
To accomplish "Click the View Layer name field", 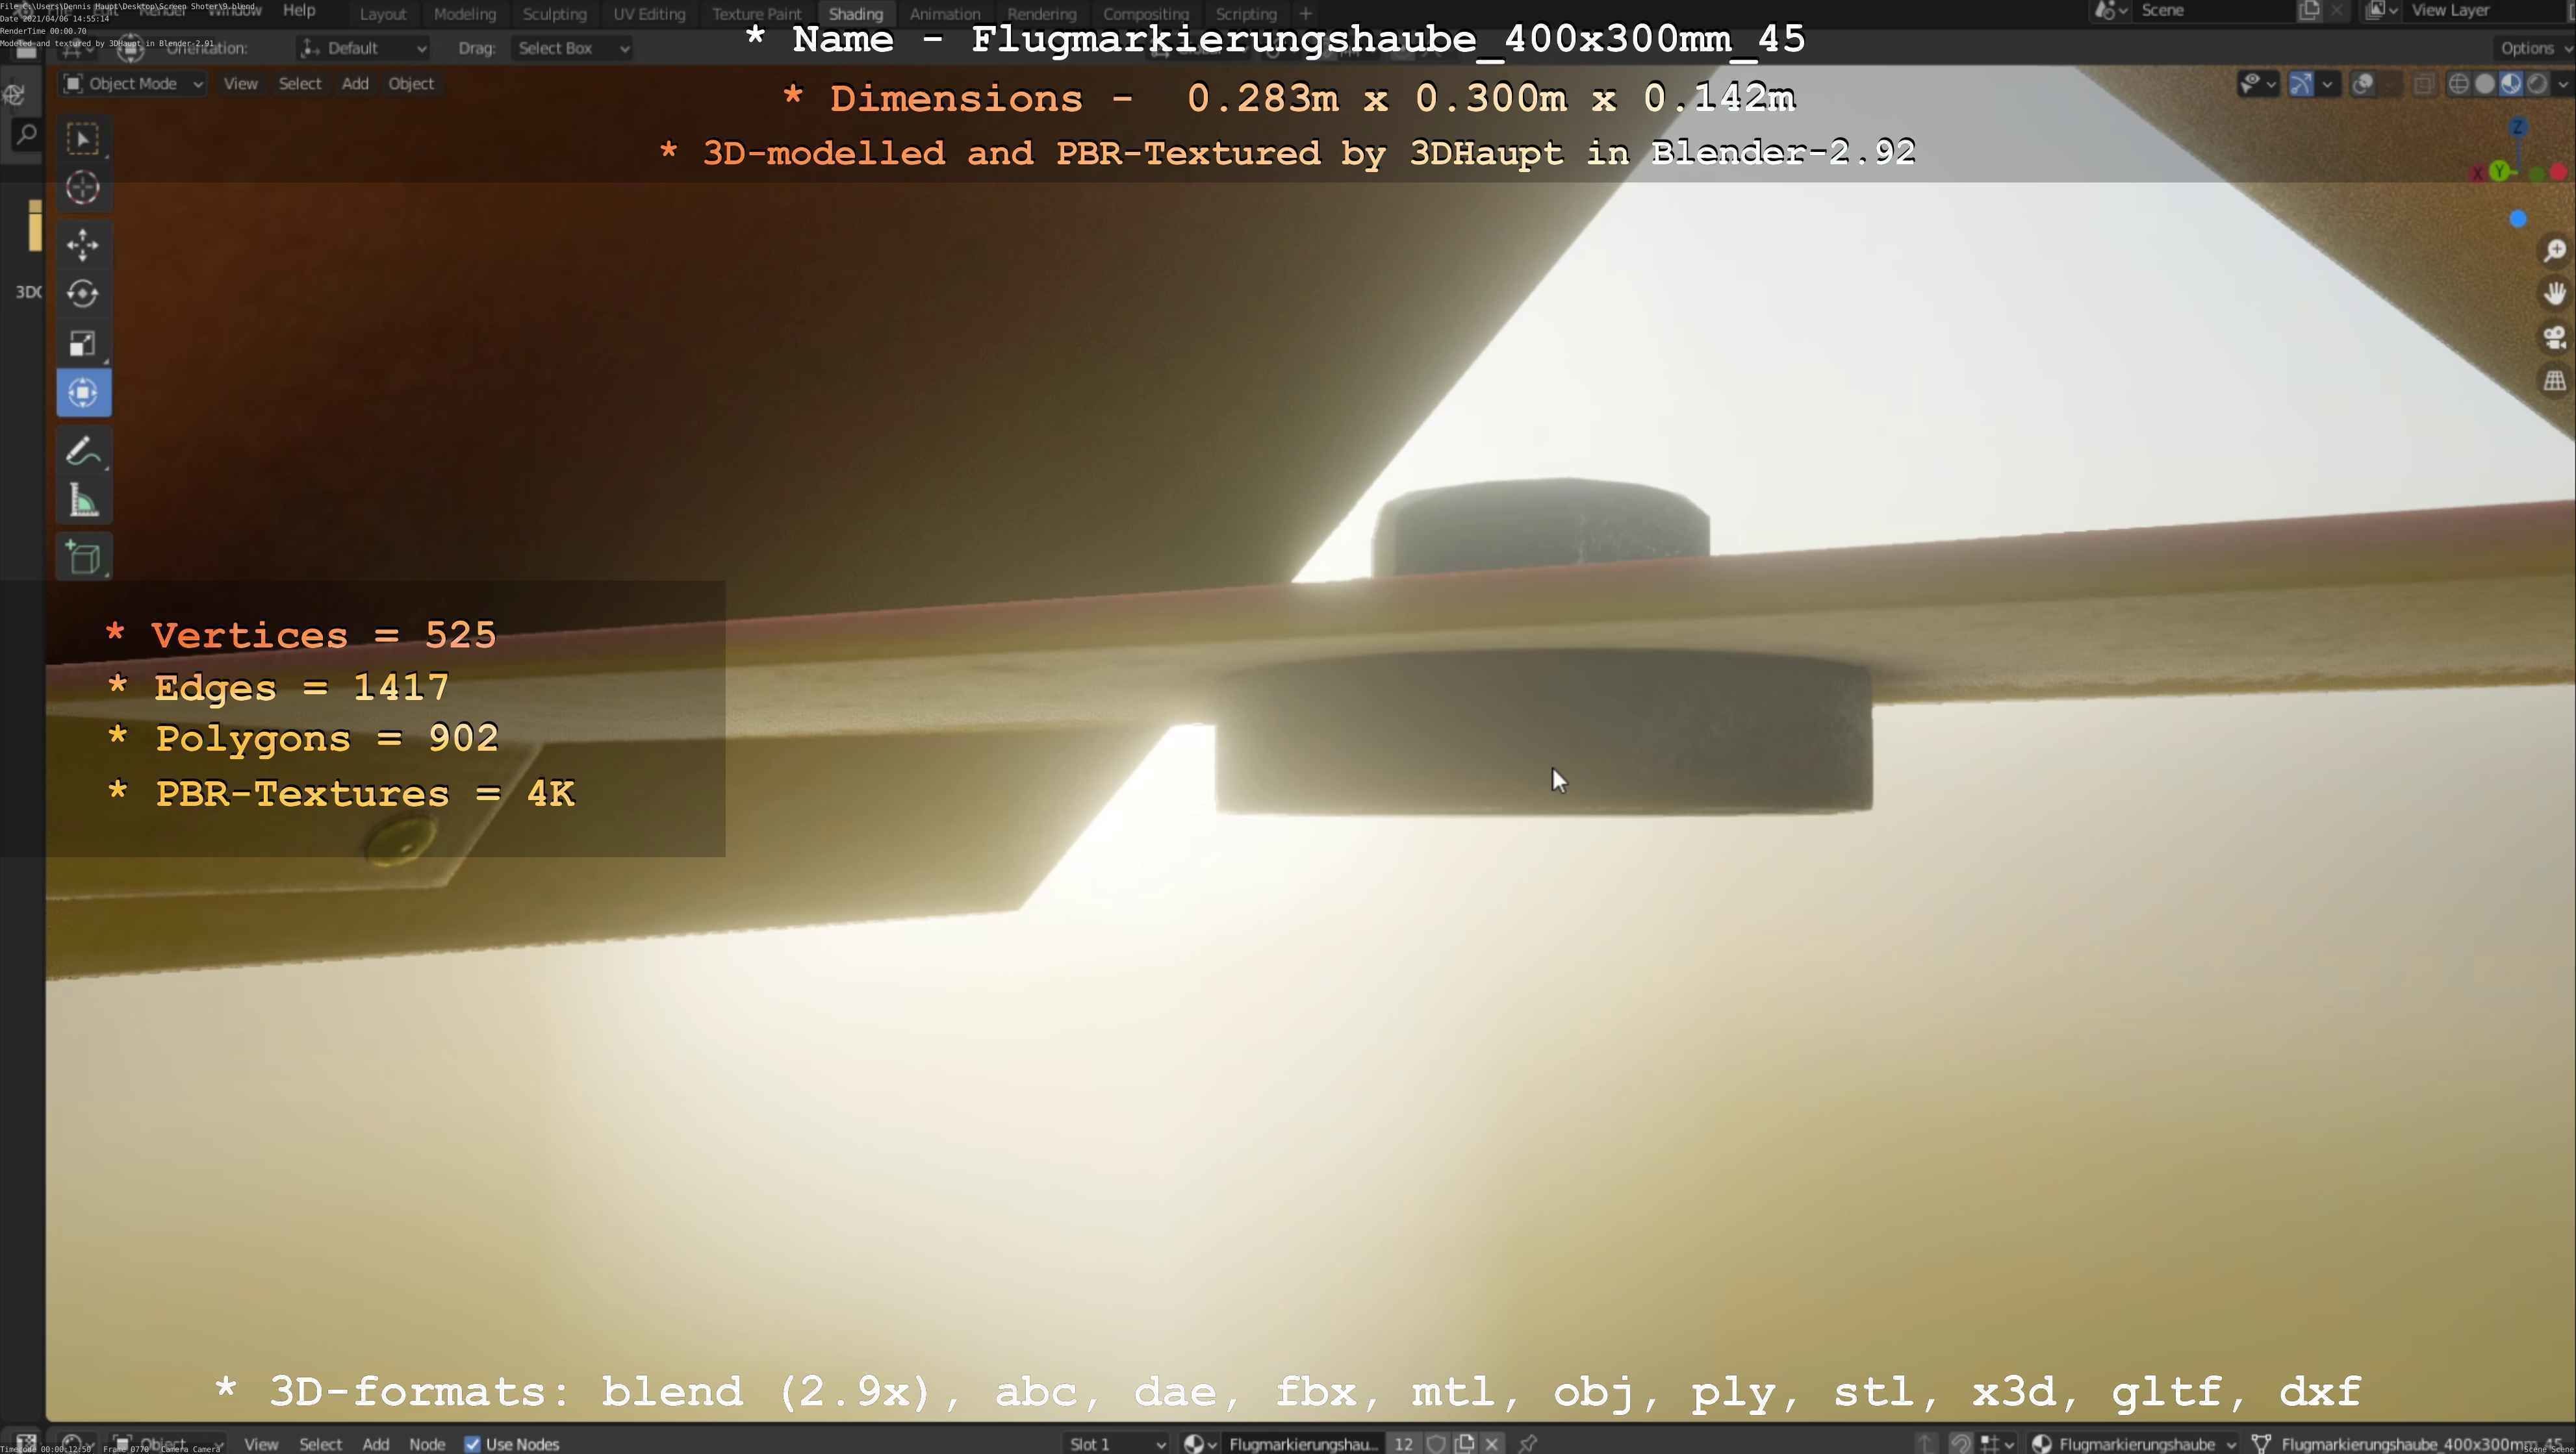I will pos(2488,11).
